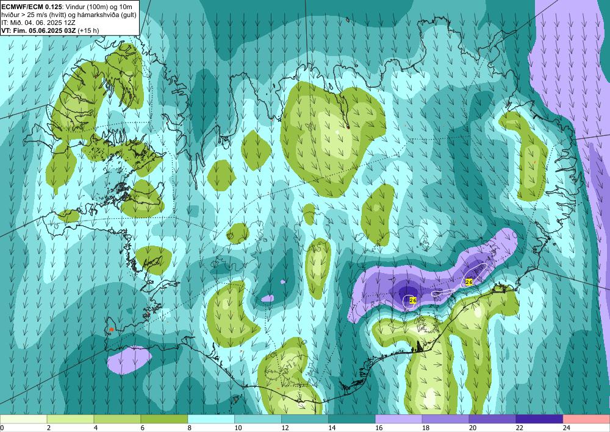Click the legend scale number 12

pyautogui.click(x=285, y=428)
